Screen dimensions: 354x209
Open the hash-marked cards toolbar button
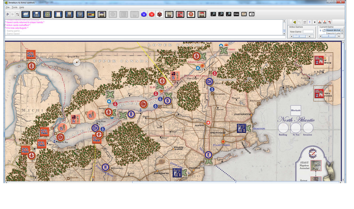(x=80, y=14)
